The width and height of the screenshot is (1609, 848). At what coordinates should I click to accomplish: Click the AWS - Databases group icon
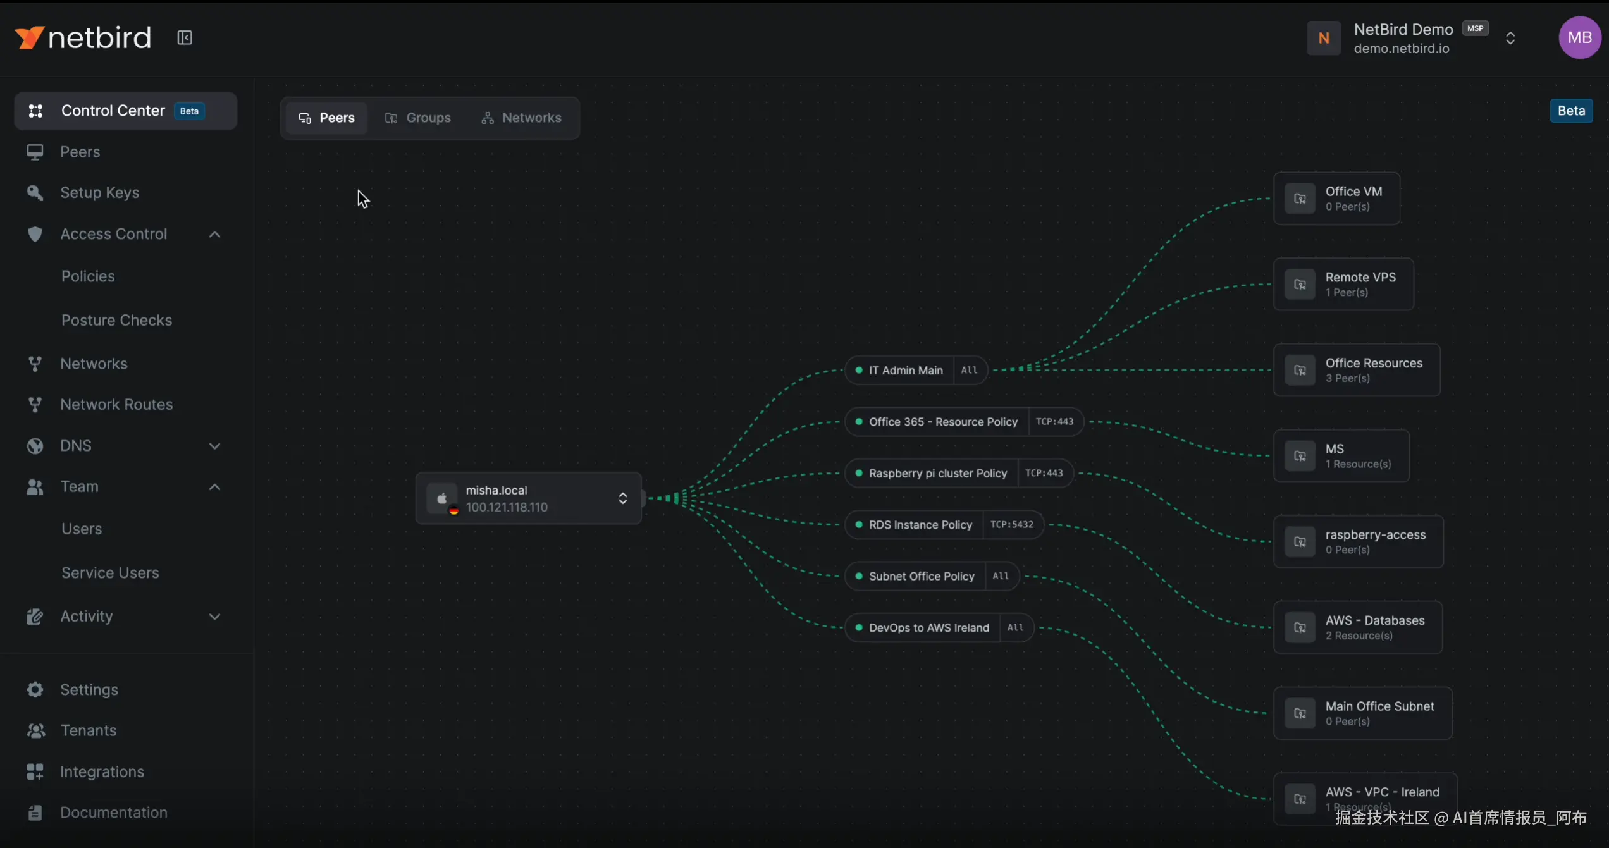point(1300,627)
